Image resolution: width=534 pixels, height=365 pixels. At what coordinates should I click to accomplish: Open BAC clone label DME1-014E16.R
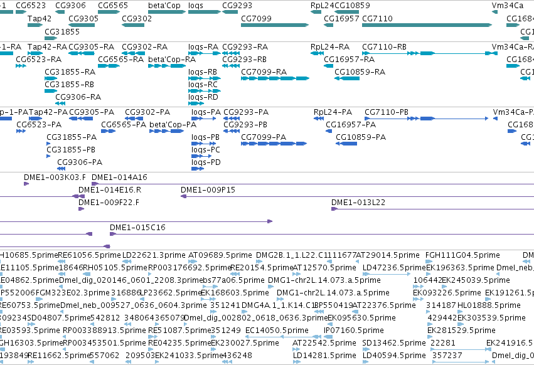point(110,190)
